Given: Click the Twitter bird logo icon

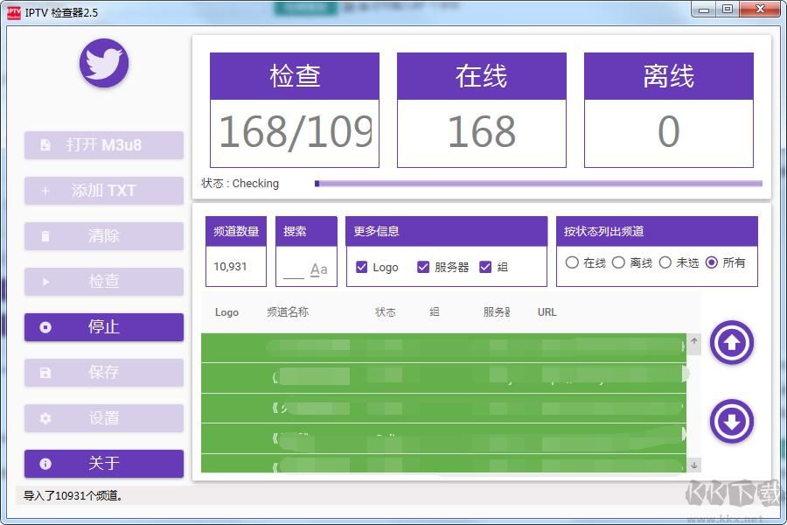Looking at the screenshot, I should point(103,63).
